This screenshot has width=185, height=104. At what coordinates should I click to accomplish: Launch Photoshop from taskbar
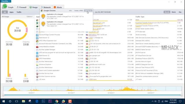point(43,101)
